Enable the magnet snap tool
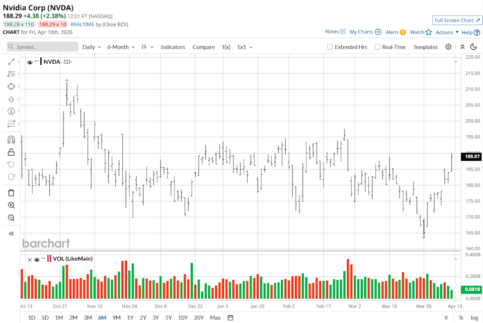 pos(11,140)
